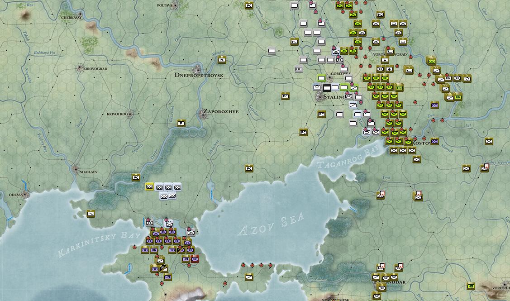Click the Dnepropetrovsk city label
This screenshot has width=510, height=301.
199,75
